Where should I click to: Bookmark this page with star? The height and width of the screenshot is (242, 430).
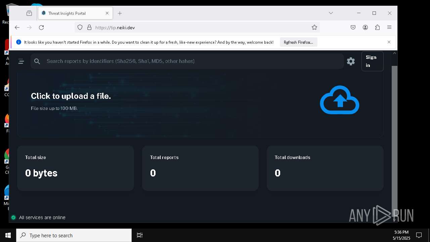click(x=314, y=28)
